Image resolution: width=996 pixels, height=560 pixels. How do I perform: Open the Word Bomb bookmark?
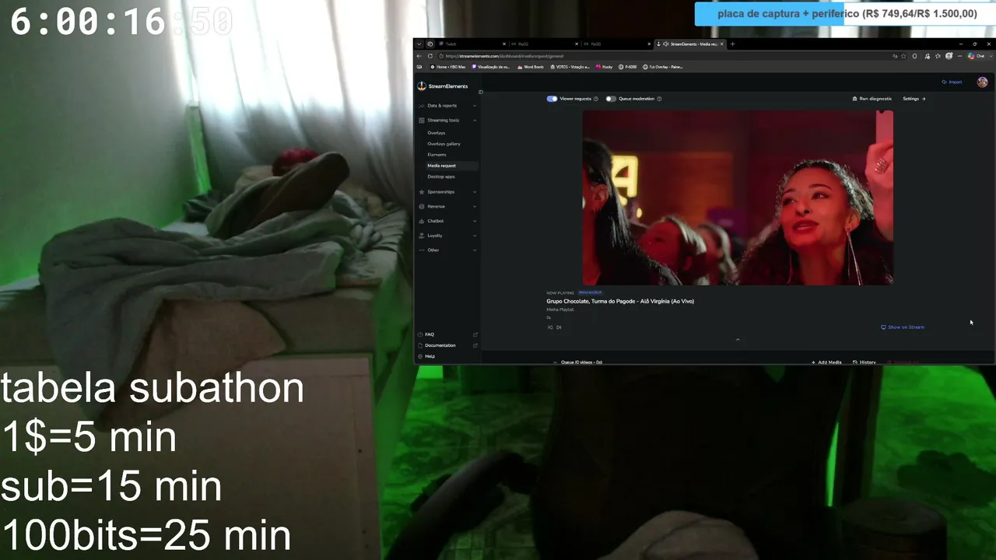pos(531,67)
